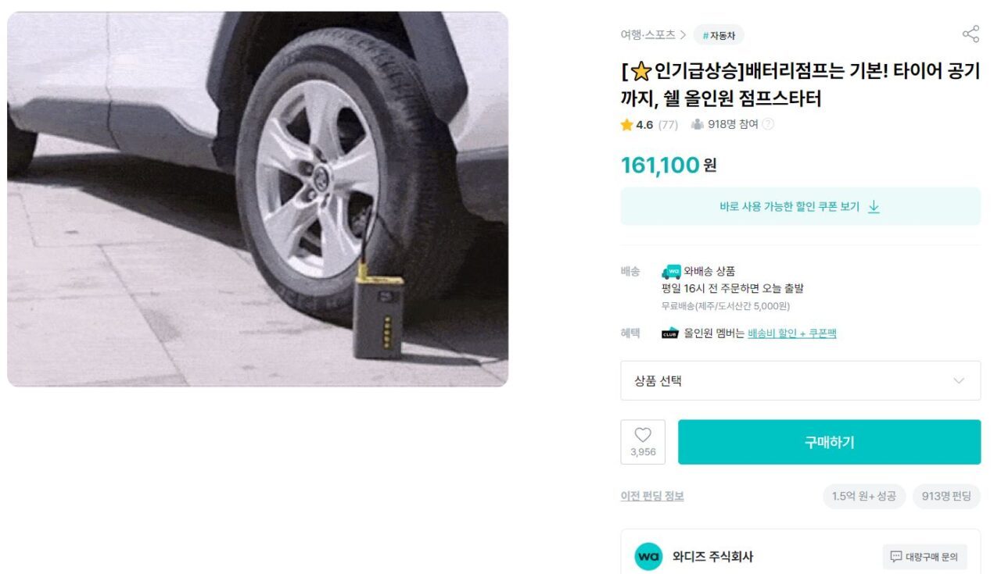Click the CLUB membership badge icon
The height and width of the screenshot is (574, 1001).
pos(669,333)
